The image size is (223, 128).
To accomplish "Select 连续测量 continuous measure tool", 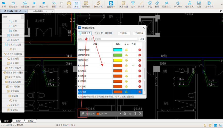I will click(x=13, y=59).
